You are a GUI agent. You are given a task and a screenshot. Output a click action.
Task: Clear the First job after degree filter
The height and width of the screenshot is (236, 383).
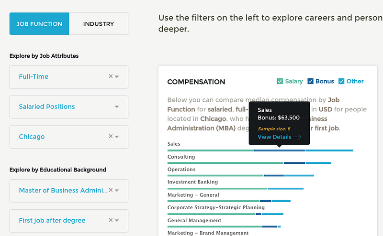pyautogui.click(x=111, y=220)
